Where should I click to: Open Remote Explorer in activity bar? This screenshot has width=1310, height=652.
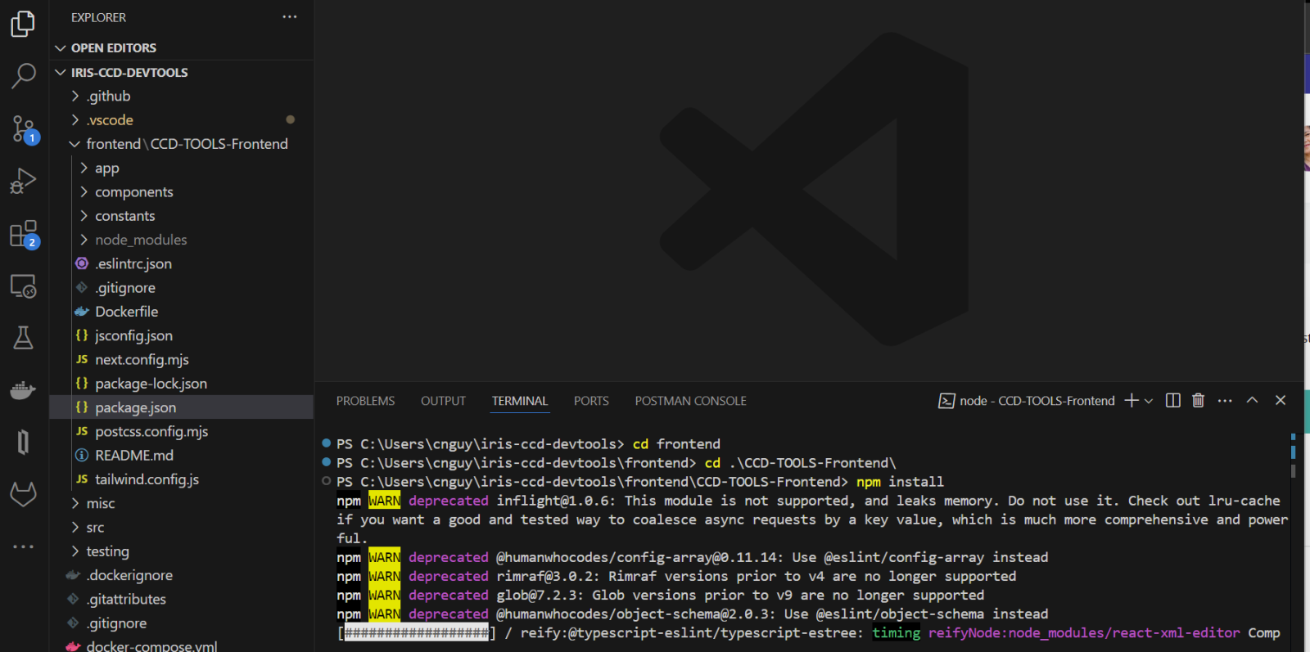(24, 286)
